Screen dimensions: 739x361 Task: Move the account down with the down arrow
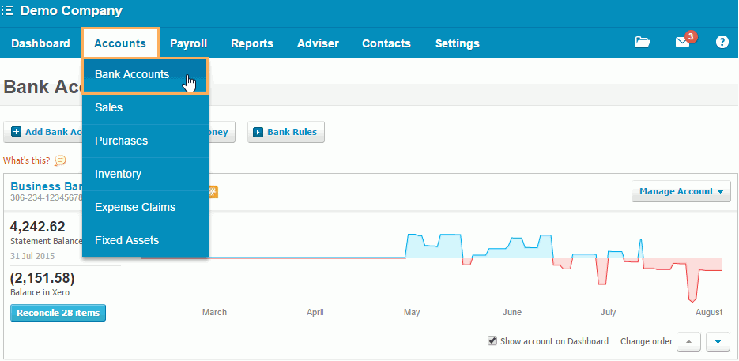(x=718, y=342)
